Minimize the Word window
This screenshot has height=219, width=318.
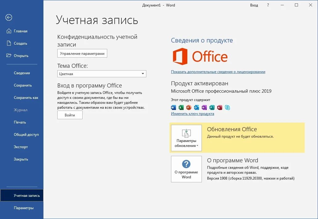click(282, 5)
